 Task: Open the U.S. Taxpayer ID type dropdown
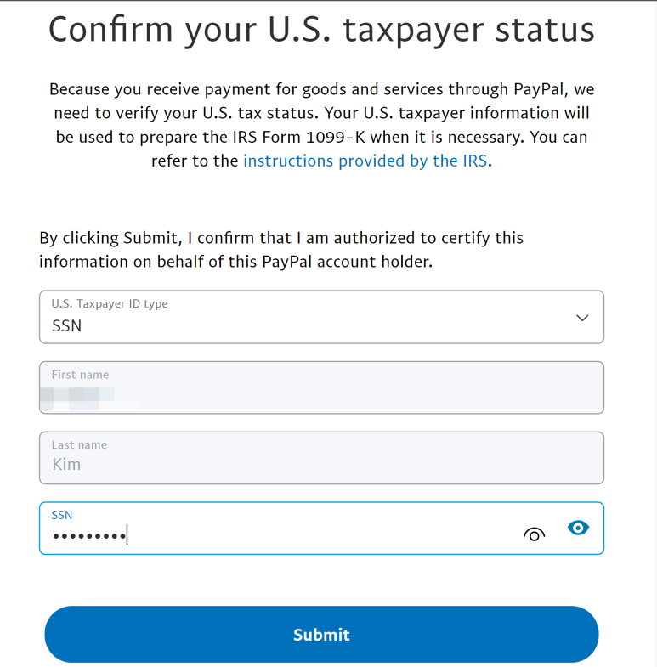(x=321, y=317)
